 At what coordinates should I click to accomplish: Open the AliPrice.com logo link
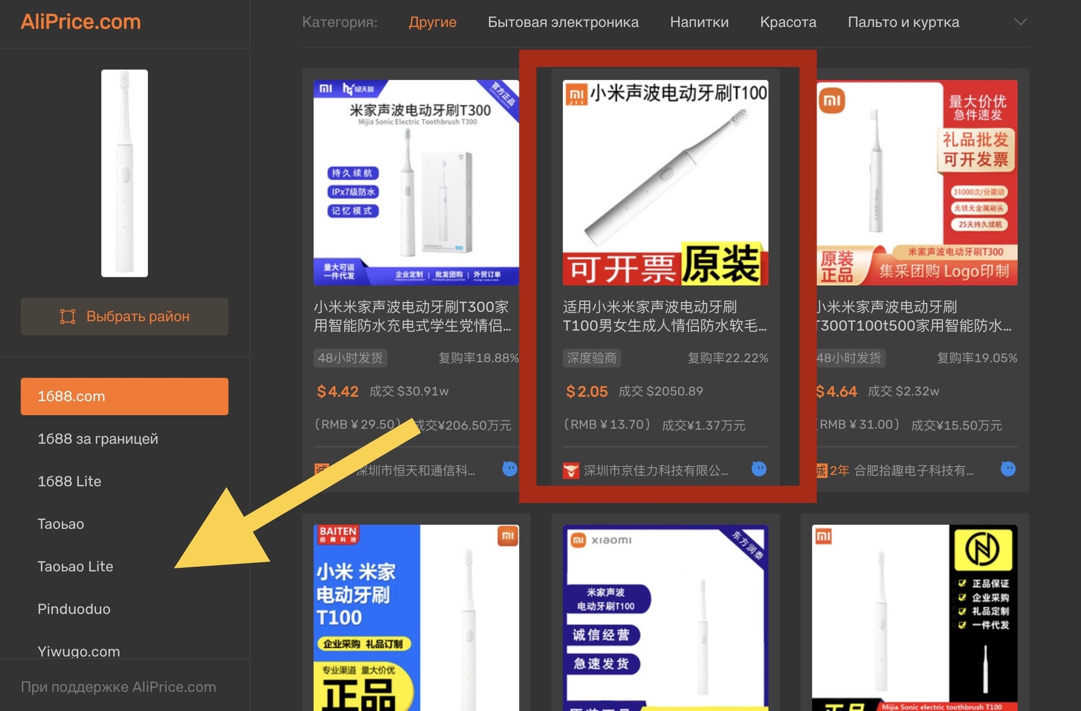tap(81, 22)
